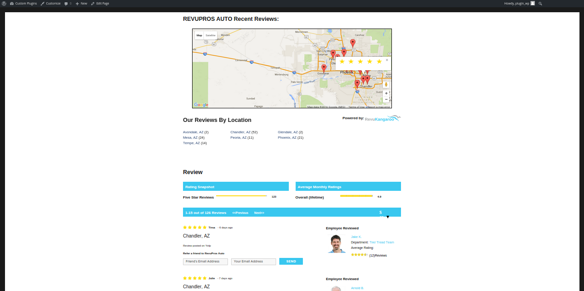This screenshot has width=584, height=291.
Task: Click Your Email Address field
Action: pyautogui.click(x=253, y=262)
